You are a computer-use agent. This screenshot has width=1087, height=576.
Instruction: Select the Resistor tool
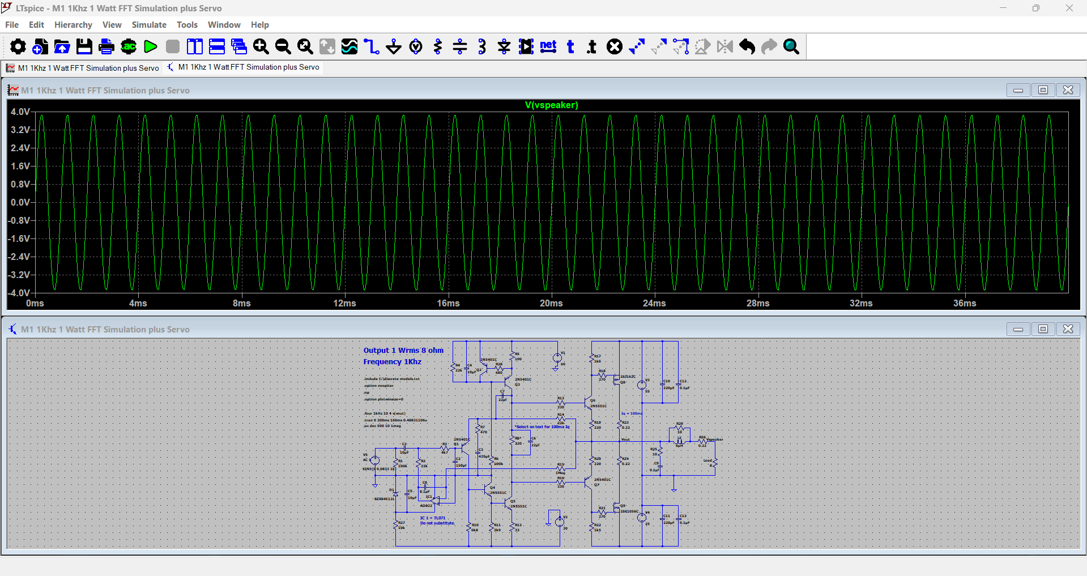click(x=438, y=46)
